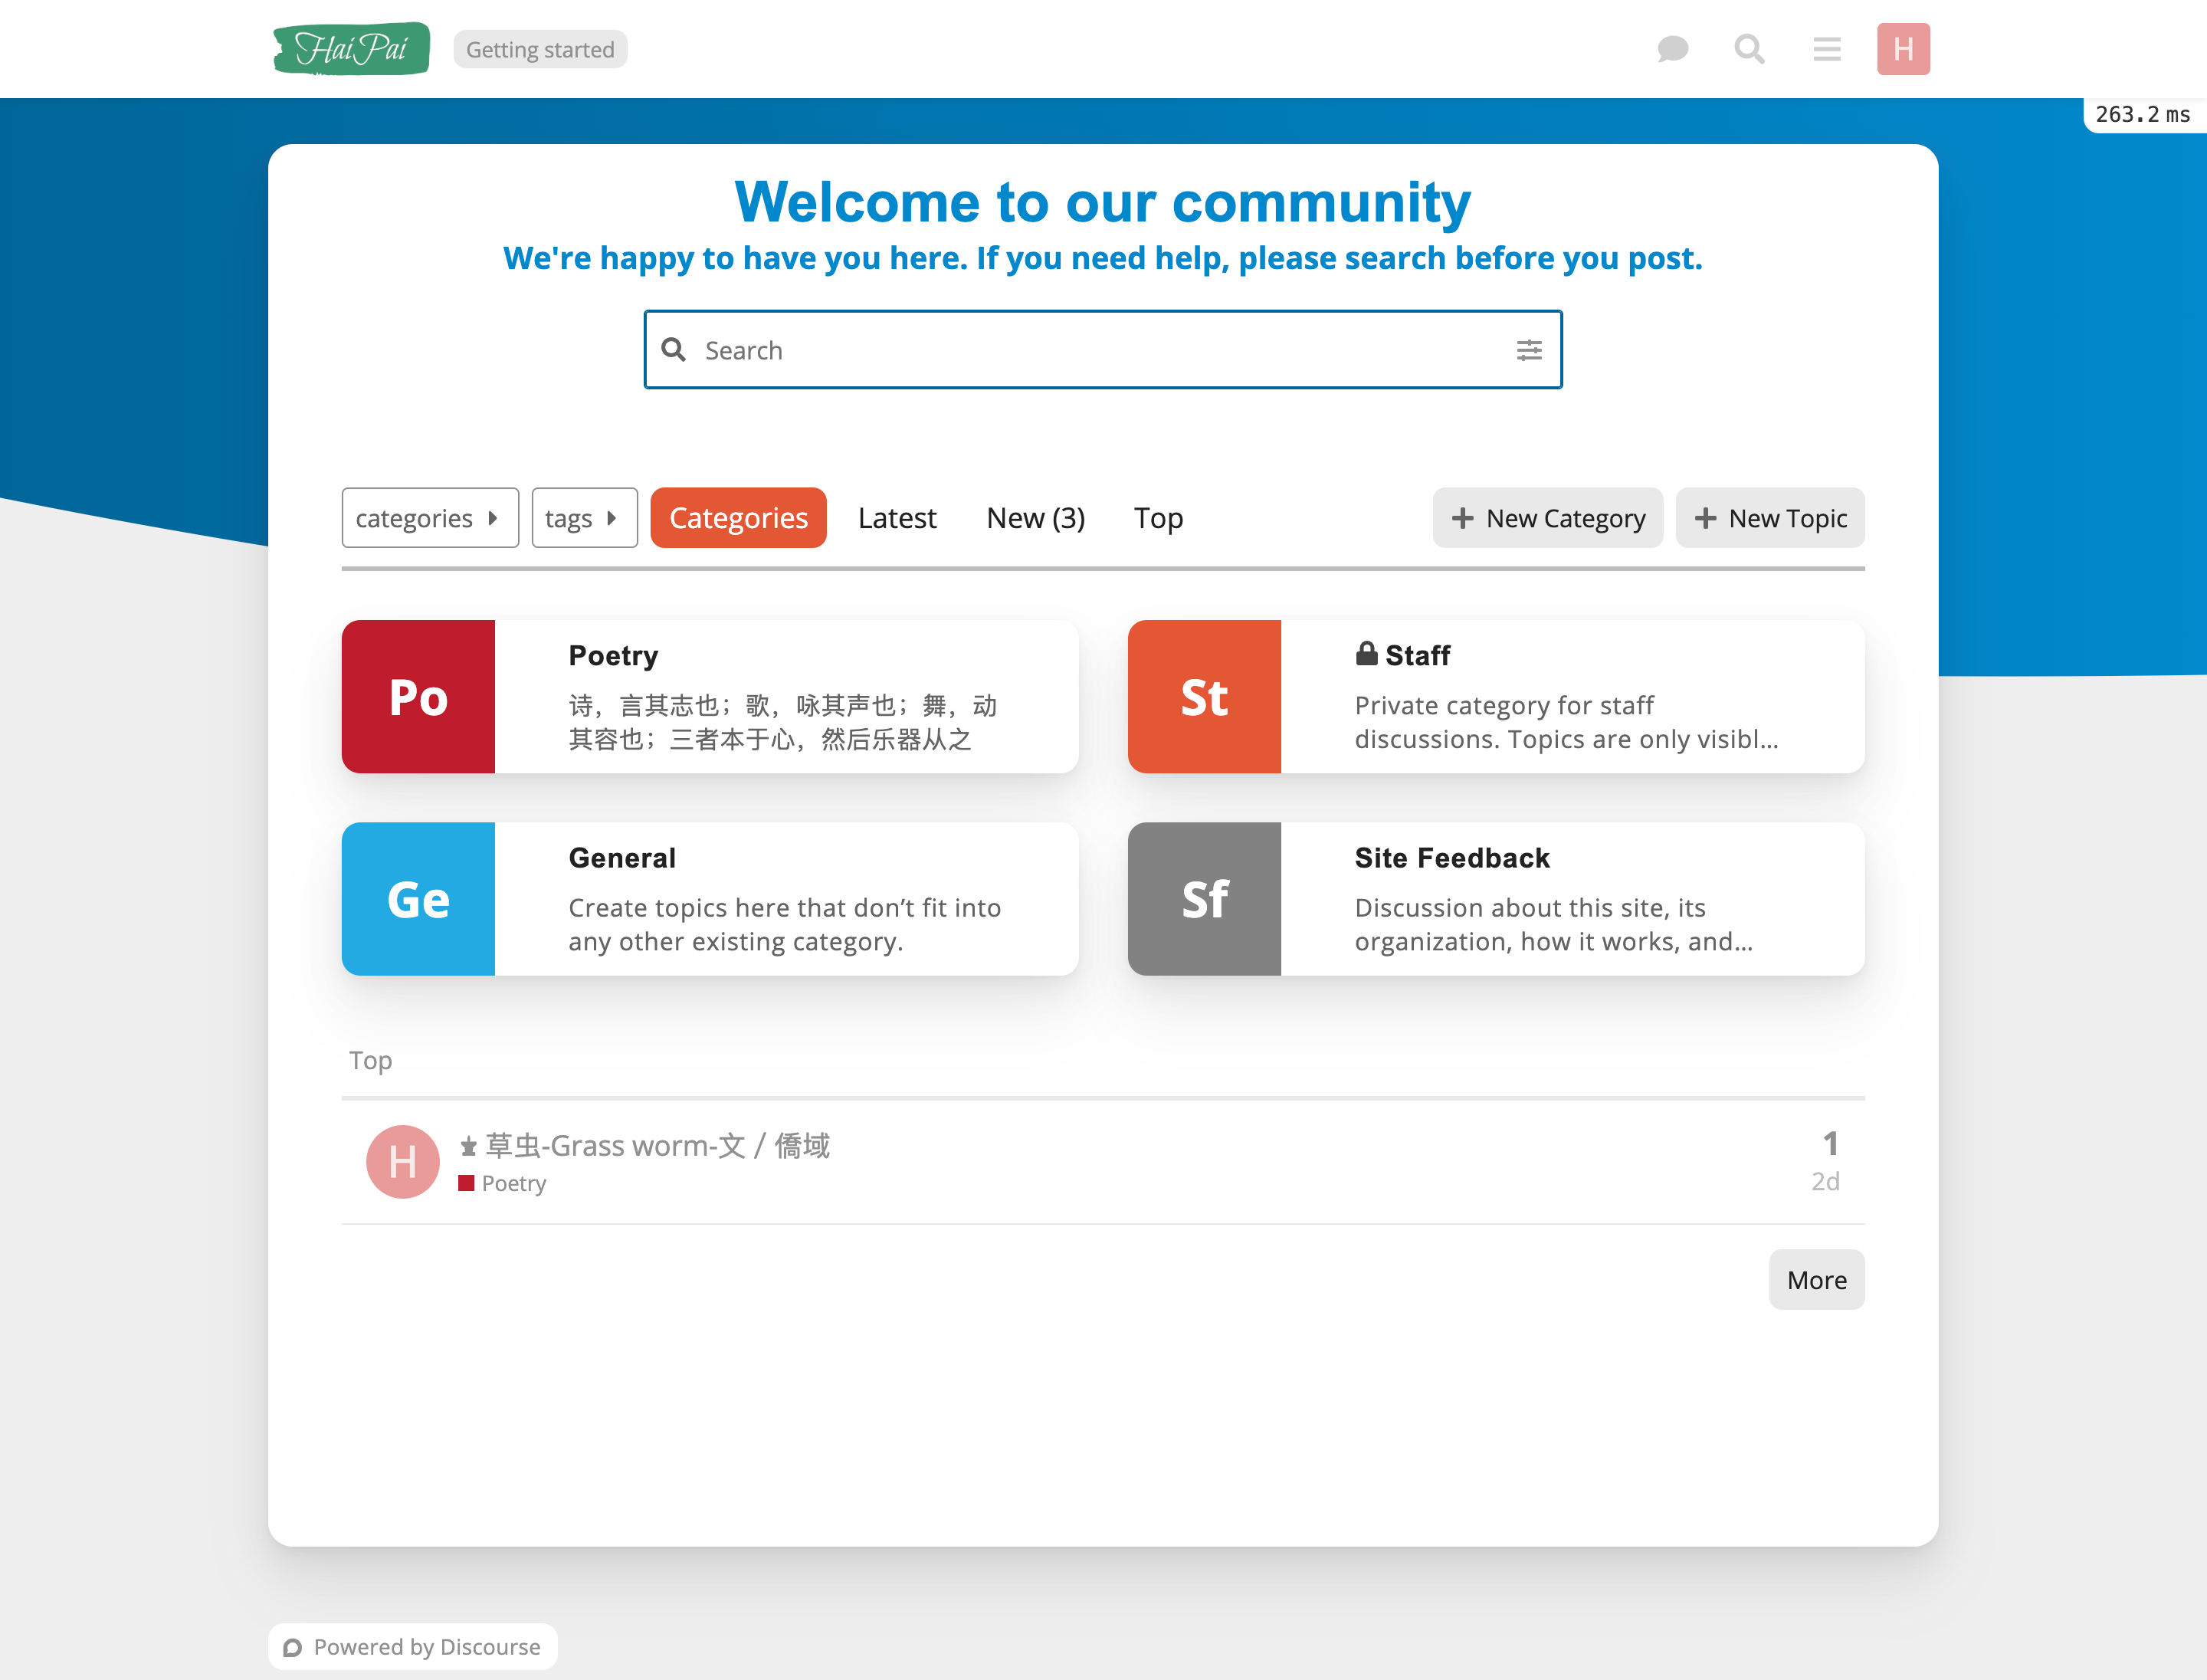
Task: Click the header search magnifier icon
Action: pyautogui.click(x=1749, y=49)
